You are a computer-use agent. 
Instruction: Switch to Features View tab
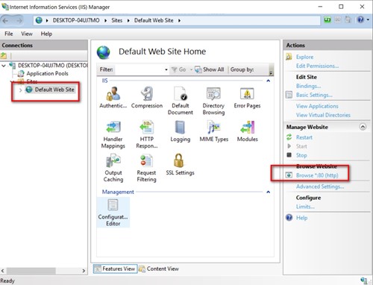(x=116, y=269)
